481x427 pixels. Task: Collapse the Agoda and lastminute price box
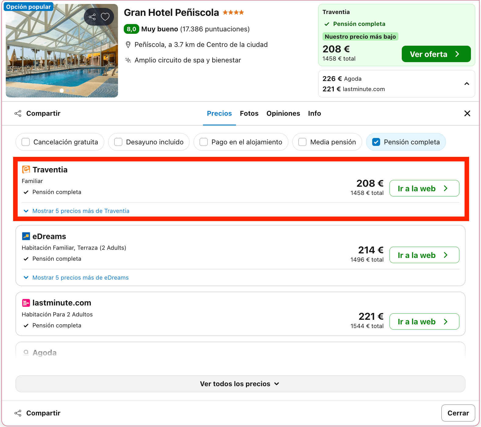(x=467, y=84)
